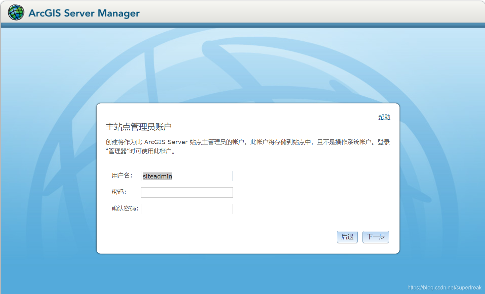Proceed with the 下一步 button

(x=376, y=237)
